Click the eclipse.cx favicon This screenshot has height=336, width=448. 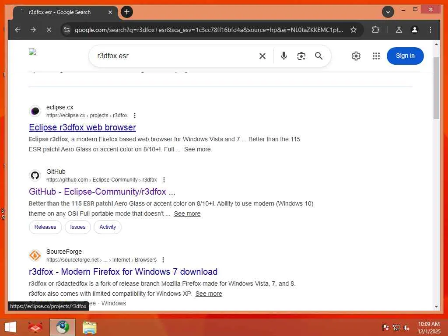(35, 111)
